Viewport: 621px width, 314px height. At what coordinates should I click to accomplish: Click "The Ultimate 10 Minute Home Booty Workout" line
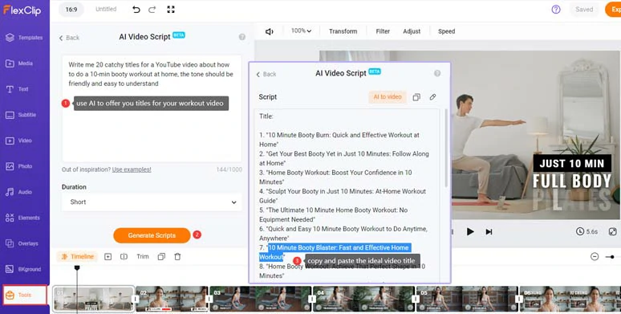click(x=333, y=215)
